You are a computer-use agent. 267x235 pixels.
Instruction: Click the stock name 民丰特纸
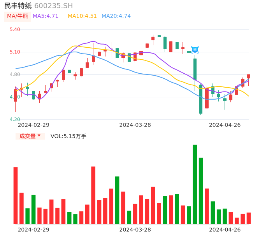click(18, 6)
